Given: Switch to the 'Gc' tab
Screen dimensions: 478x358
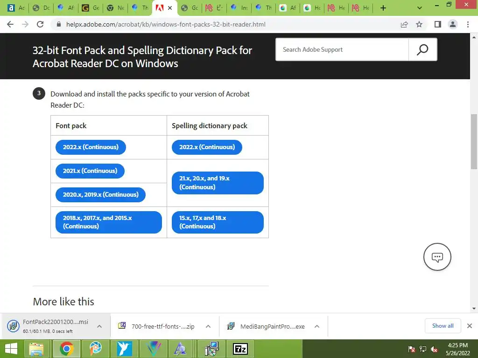Looking at the screenshot, I should tap(190, 8).
